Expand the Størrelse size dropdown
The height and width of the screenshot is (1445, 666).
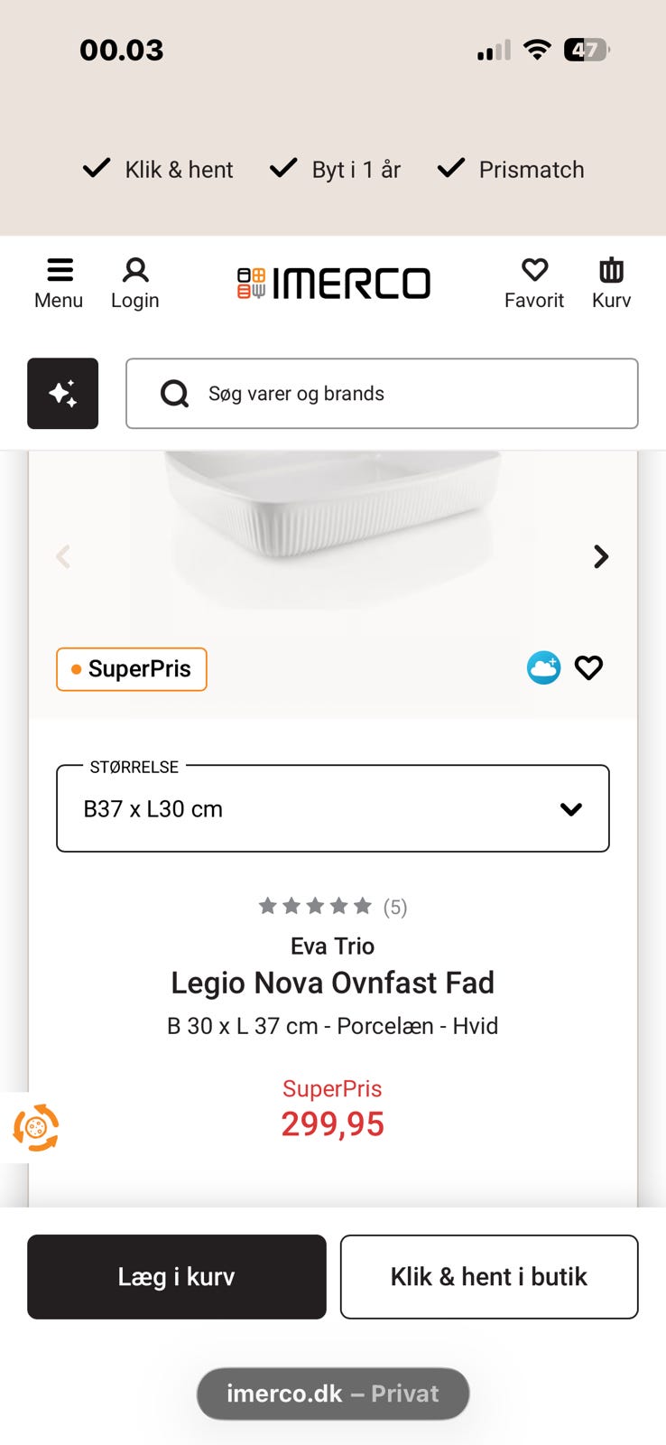333,808
